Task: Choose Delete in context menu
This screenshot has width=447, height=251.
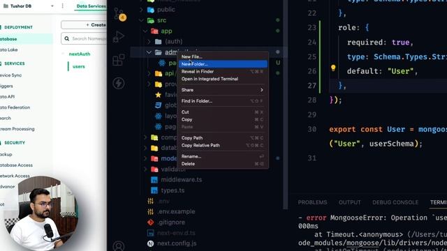Action: tap(223, 164)
